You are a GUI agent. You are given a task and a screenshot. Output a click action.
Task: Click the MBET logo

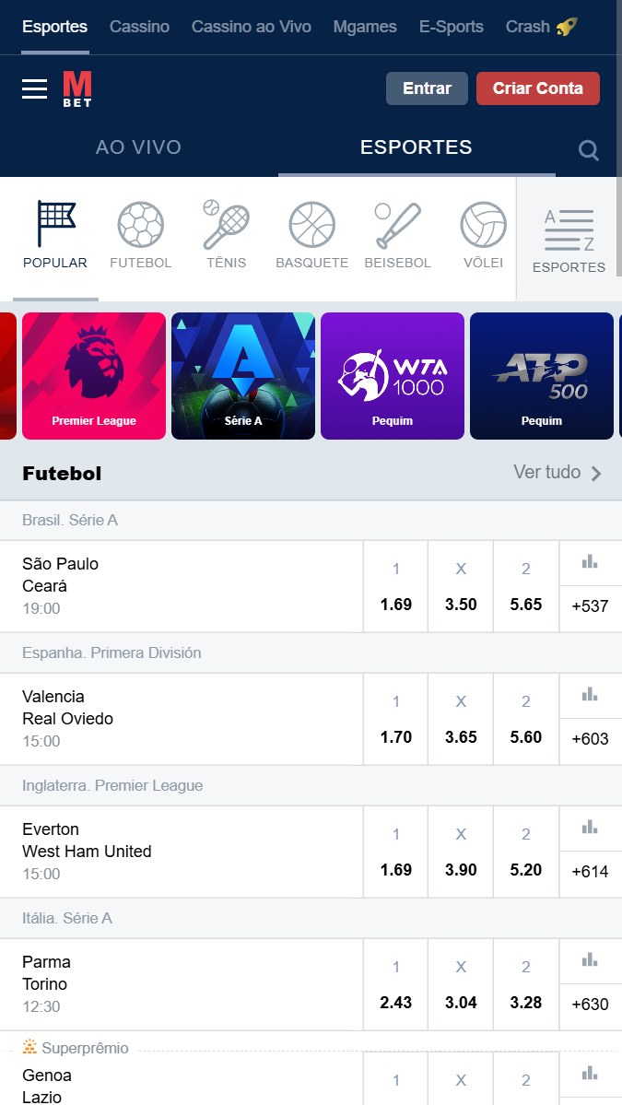(77, 89)
